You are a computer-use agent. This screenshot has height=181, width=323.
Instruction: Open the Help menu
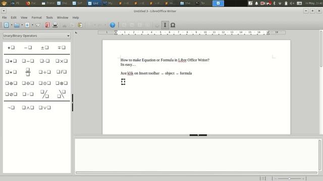pos(76,18)
